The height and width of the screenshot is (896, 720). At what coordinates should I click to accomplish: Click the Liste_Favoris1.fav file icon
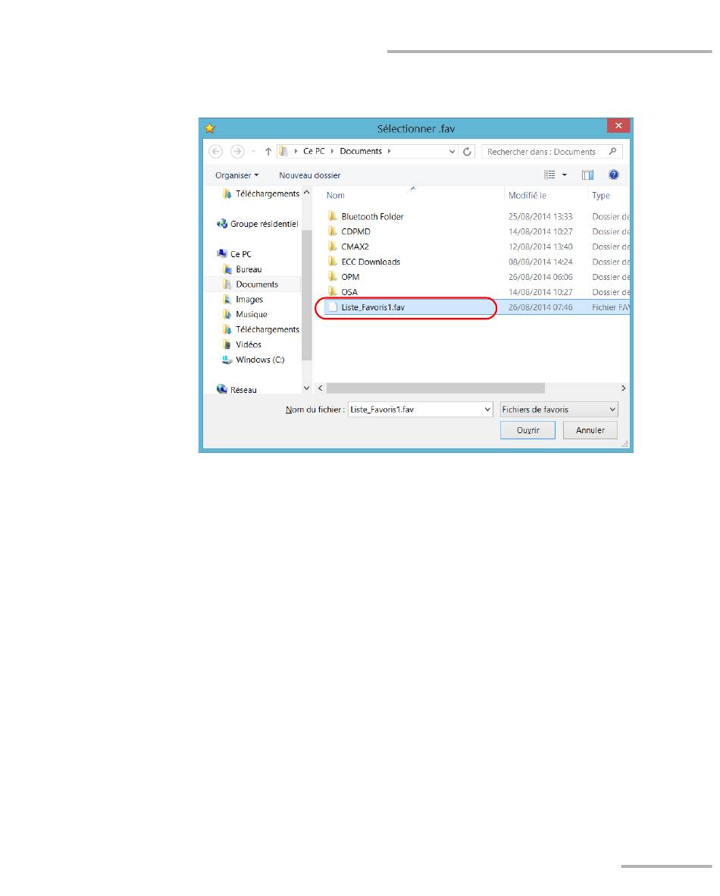(x=332, y=307)
